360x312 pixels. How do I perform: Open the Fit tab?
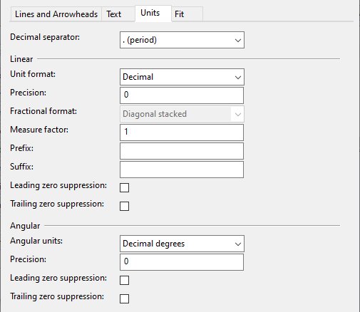click(x=187, y=14)
